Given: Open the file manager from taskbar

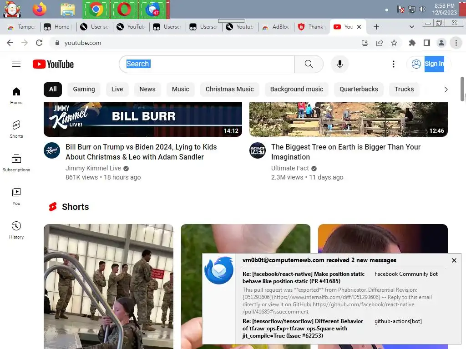Looking at the screenshot, I should (x=68, y=9).
